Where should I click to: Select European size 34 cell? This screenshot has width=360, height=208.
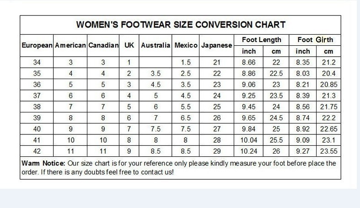pyautogui.click(x=37, y=62)
